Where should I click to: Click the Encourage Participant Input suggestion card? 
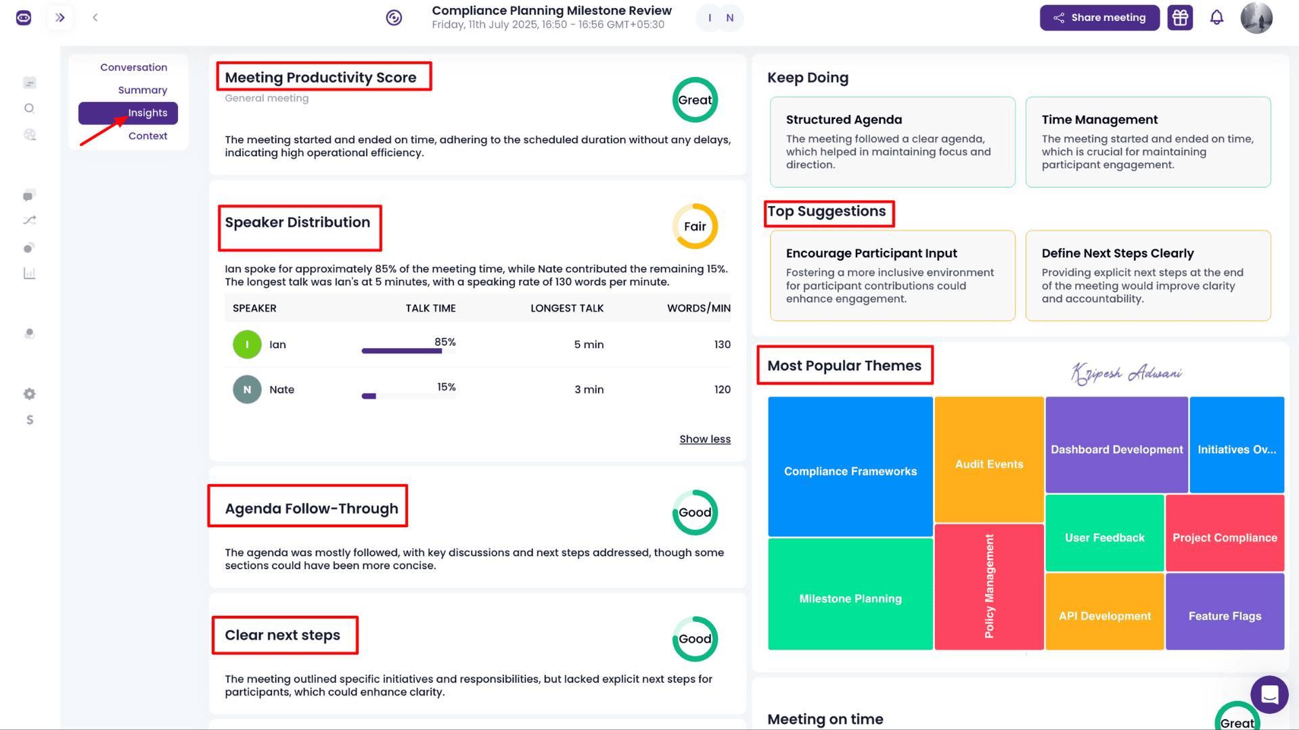click(x=892, y=276)
